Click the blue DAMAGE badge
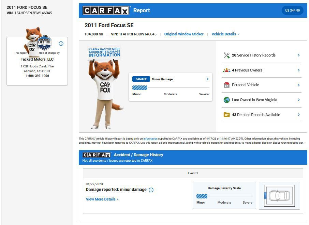This screenshot has width=309, height=225. point(141,79)
